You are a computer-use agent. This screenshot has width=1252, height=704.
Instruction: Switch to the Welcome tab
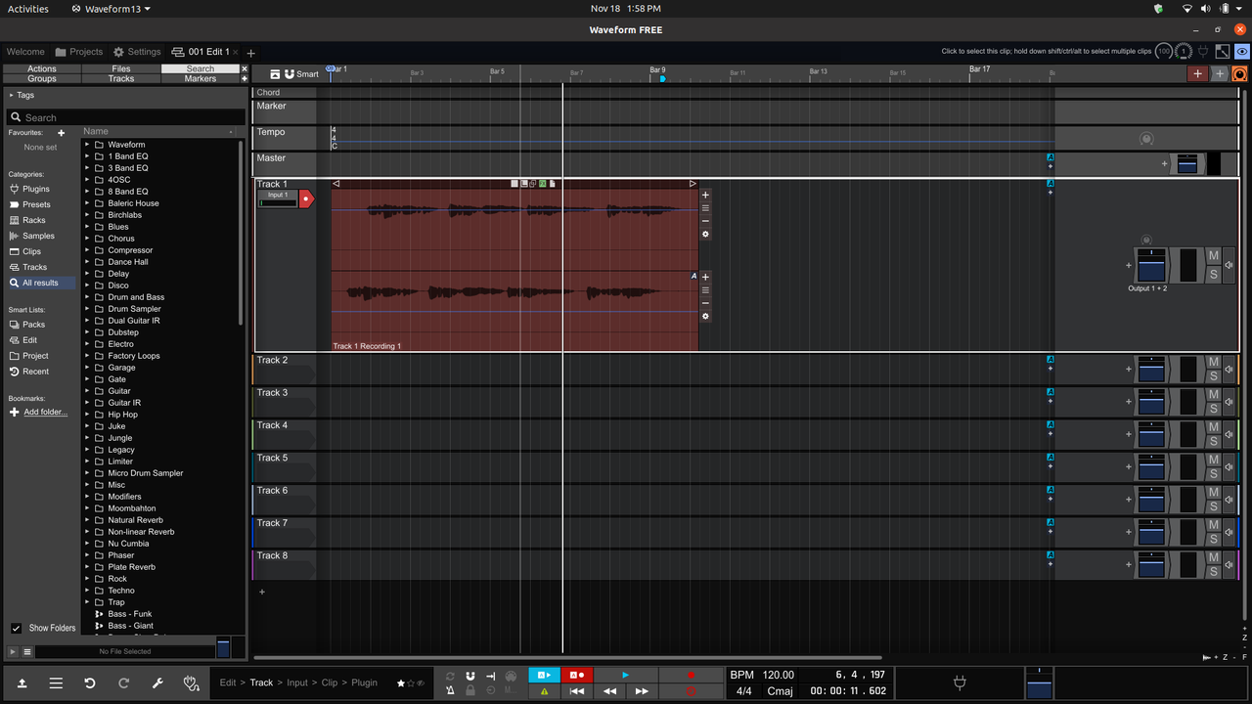[x=25, y=52]
